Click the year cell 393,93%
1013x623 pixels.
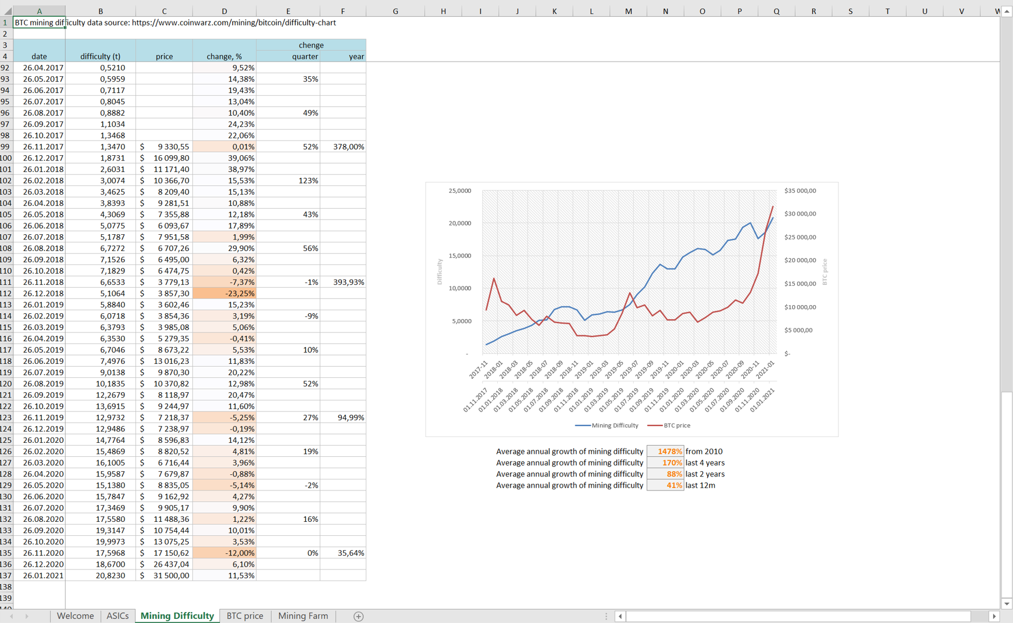tap(343, 282)
